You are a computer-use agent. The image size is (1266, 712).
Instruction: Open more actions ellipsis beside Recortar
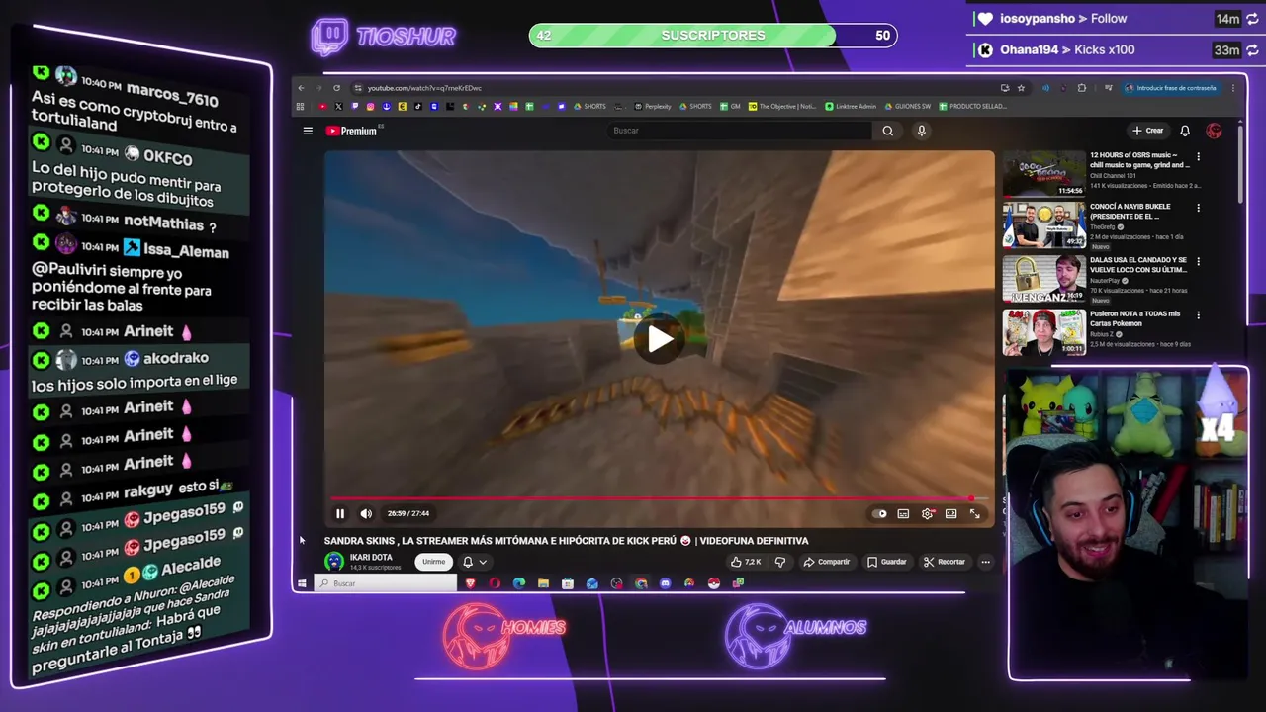985,562
